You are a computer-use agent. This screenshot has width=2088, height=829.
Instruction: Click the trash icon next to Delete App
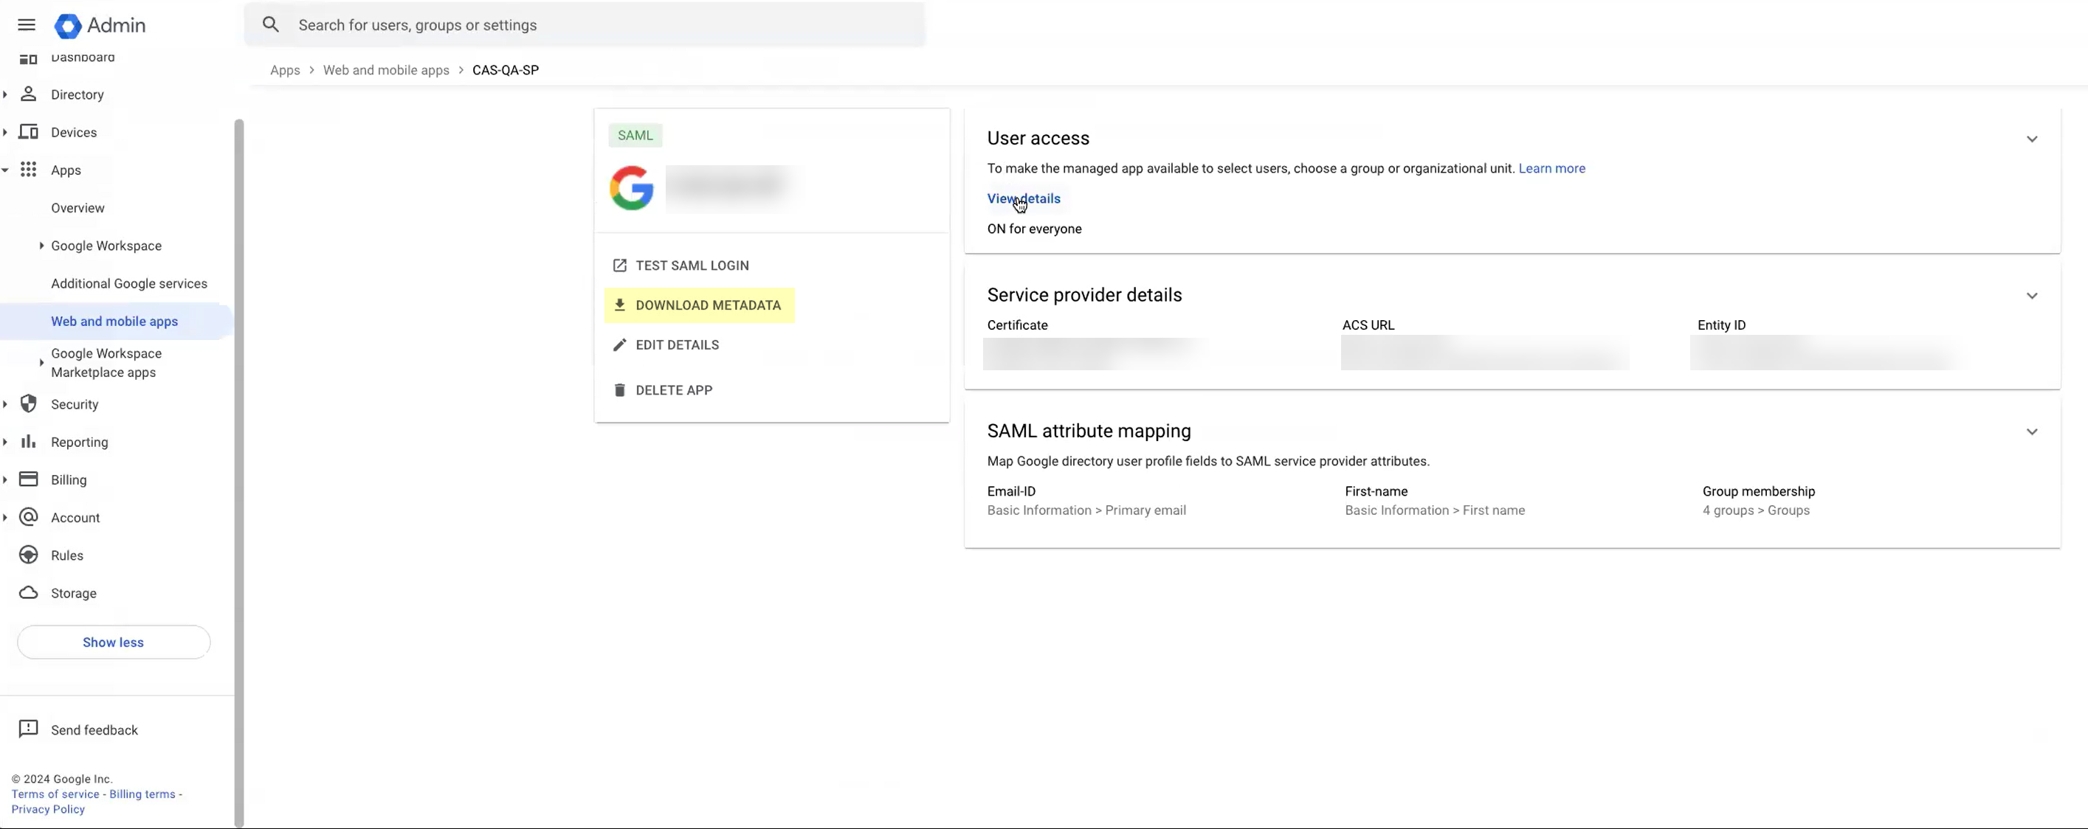click(620, 389)
